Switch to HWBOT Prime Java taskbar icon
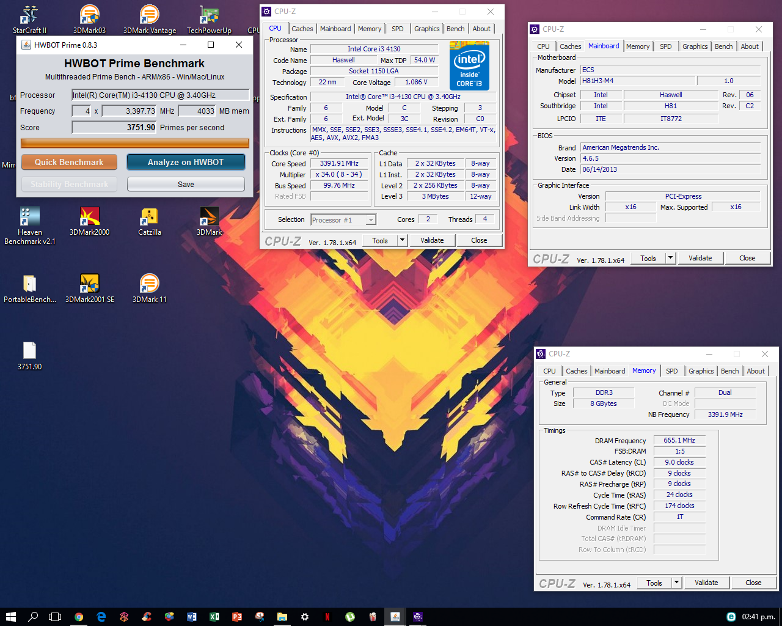782x626 pixels. (x=395, y=617)
